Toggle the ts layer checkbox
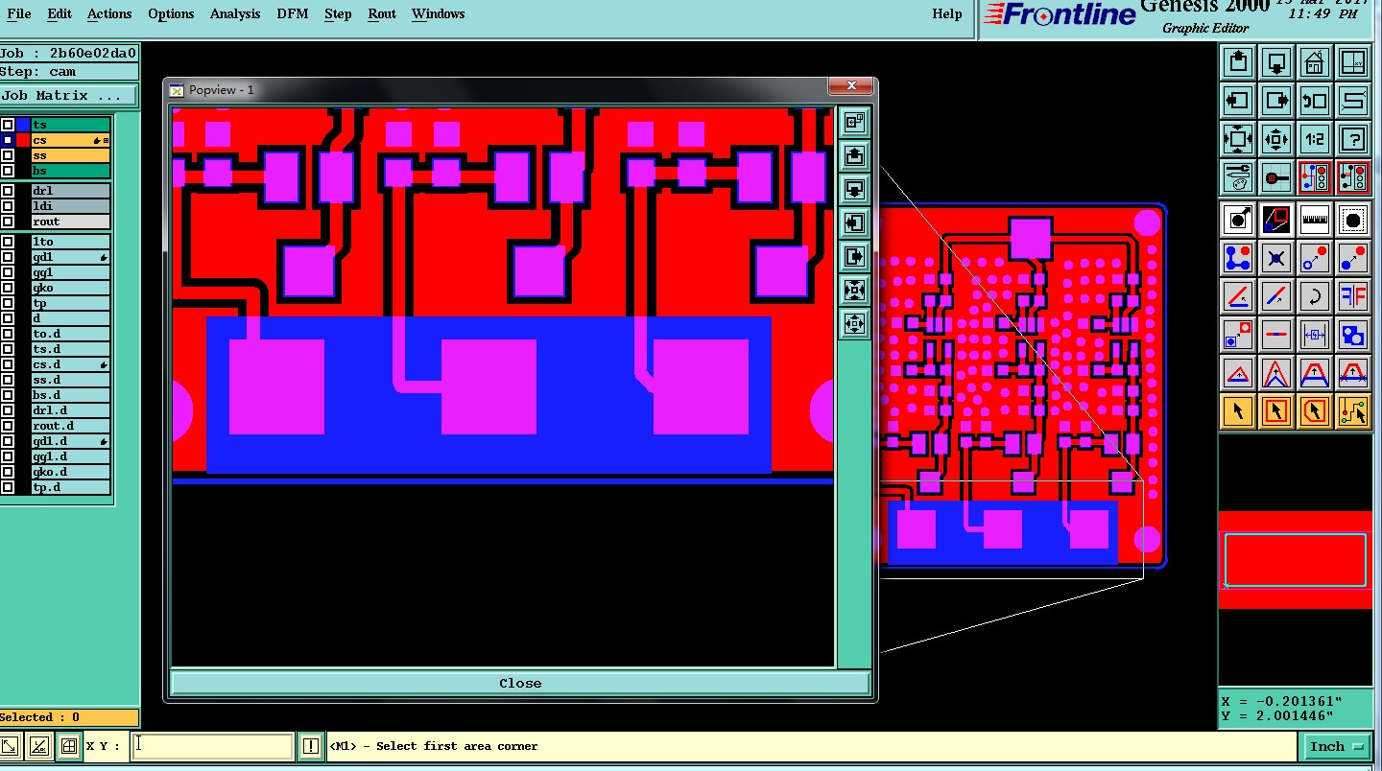 pos(8,125)
